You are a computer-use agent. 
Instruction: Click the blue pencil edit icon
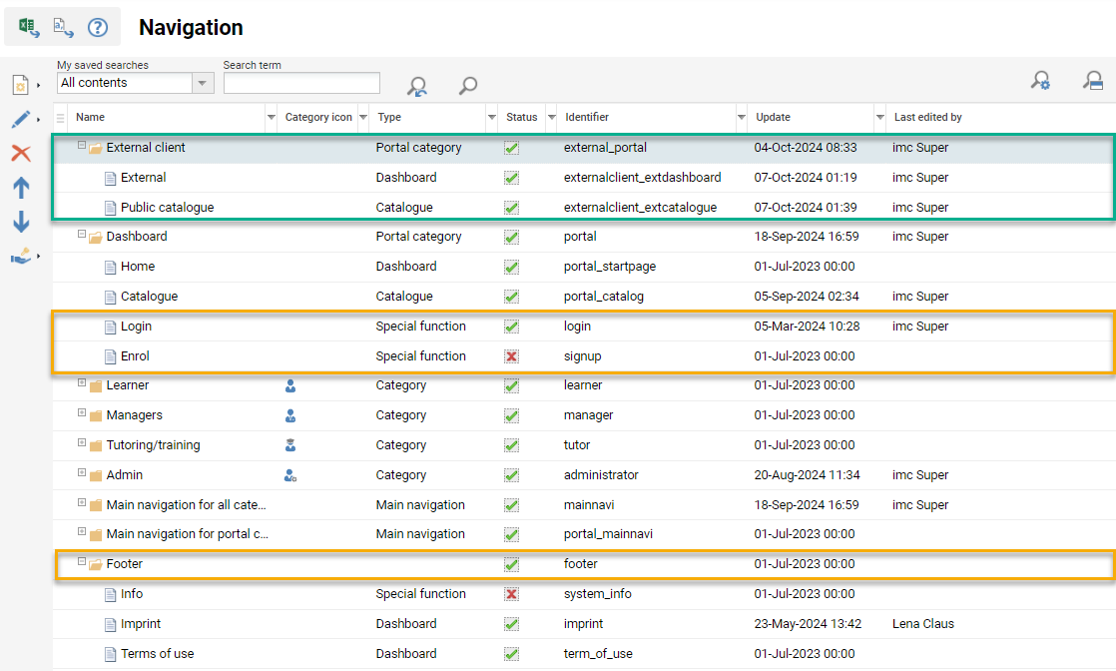[x=20, y=120]
